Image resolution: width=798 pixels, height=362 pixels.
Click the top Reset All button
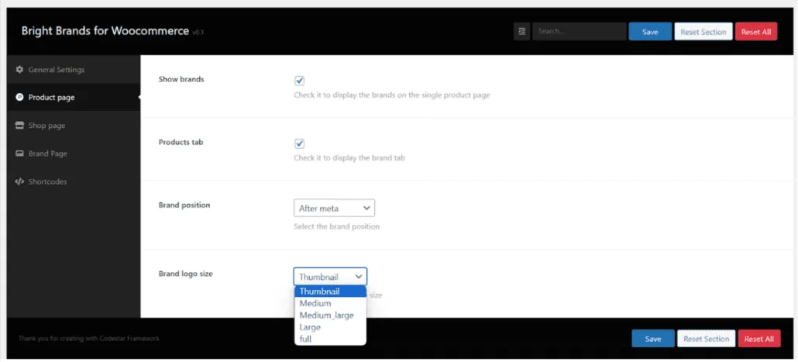(755, 32)
